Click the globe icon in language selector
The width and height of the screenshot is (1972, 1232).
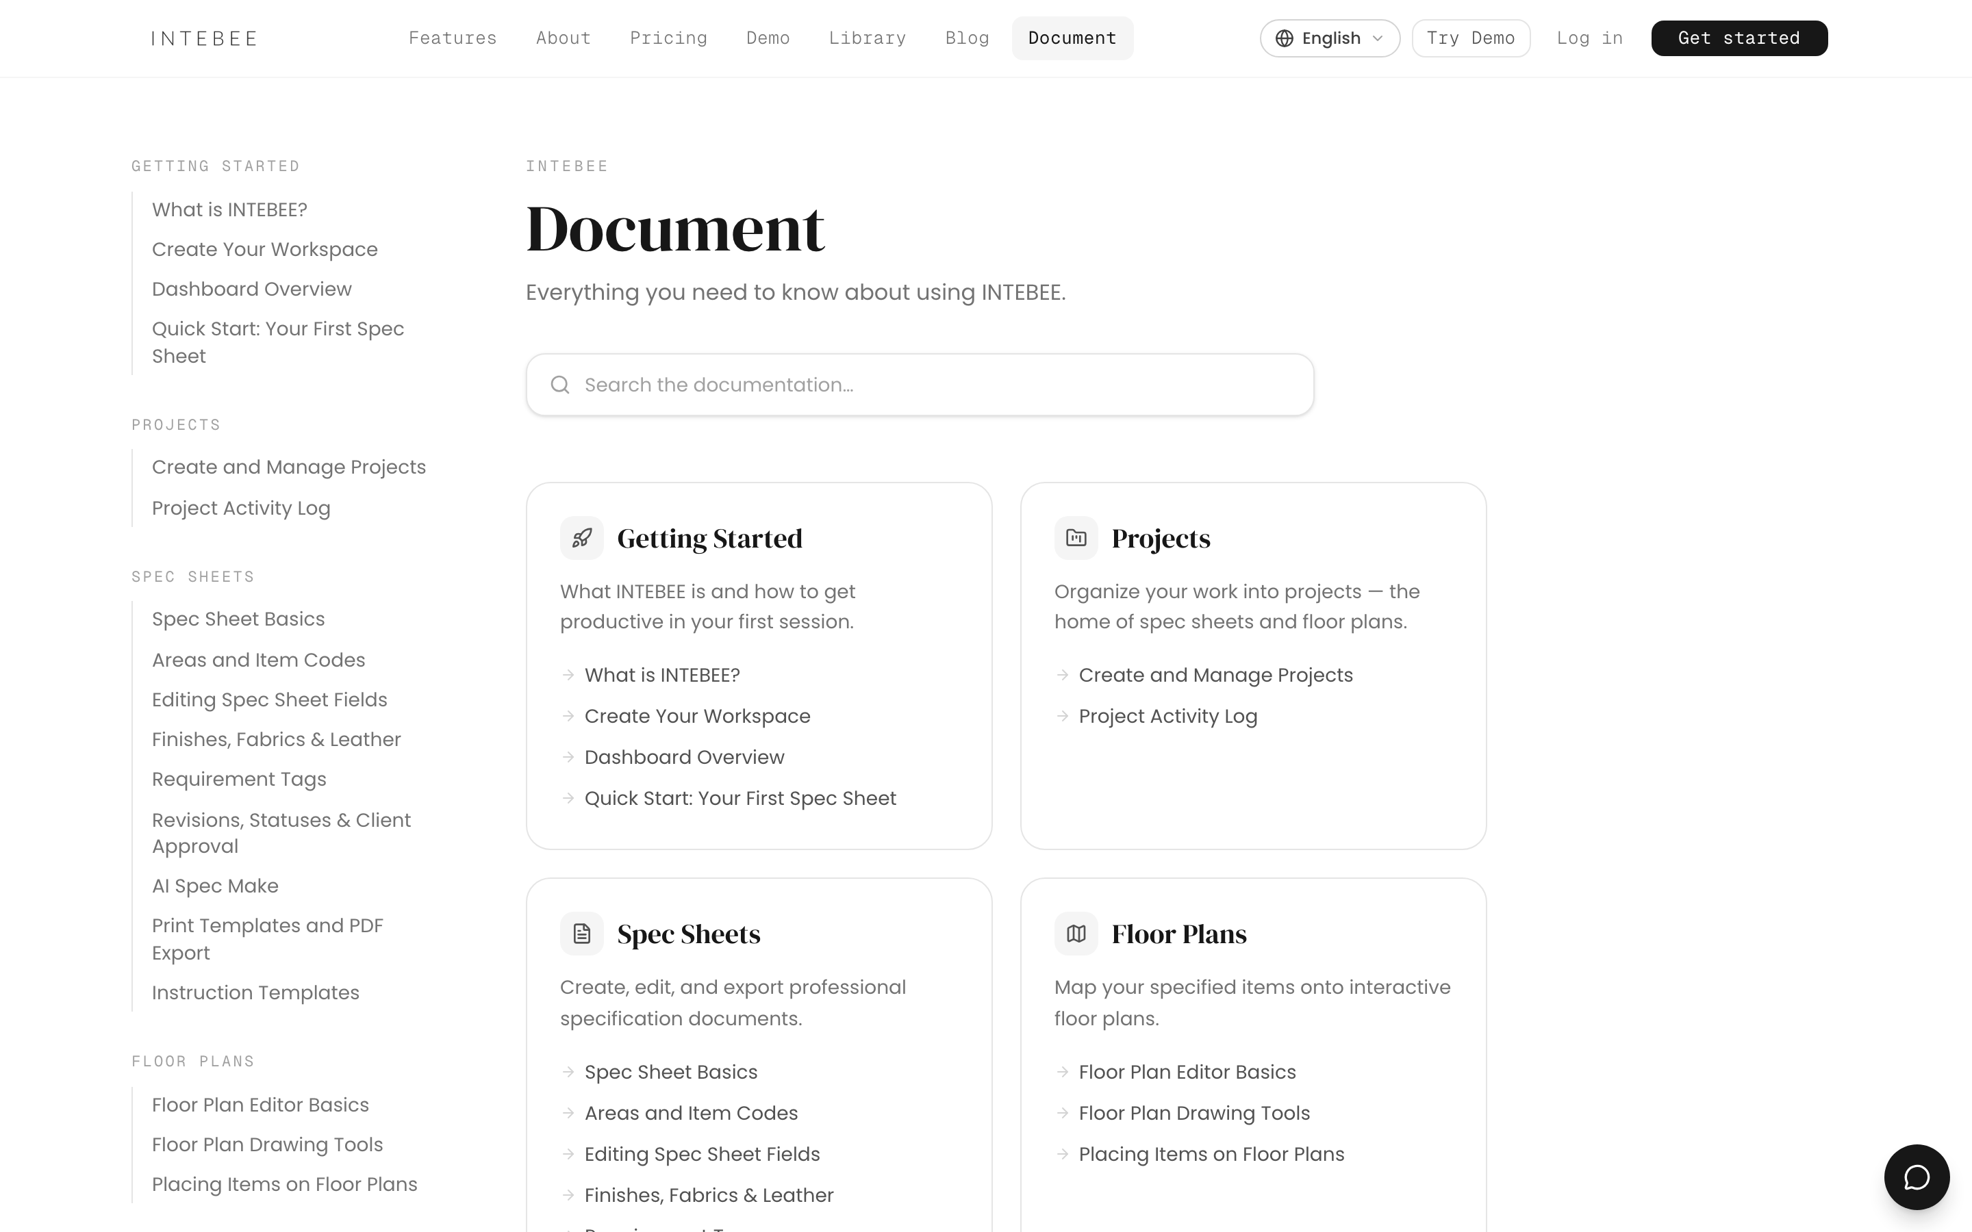1285,38
